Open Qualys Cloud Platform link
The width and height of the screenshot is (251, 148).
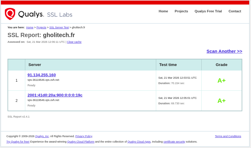81,142
